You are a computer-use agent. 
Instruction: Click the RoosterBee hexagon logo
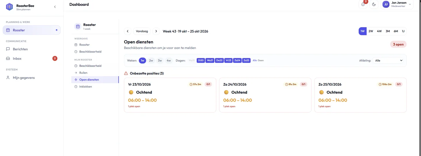point(9,7)
